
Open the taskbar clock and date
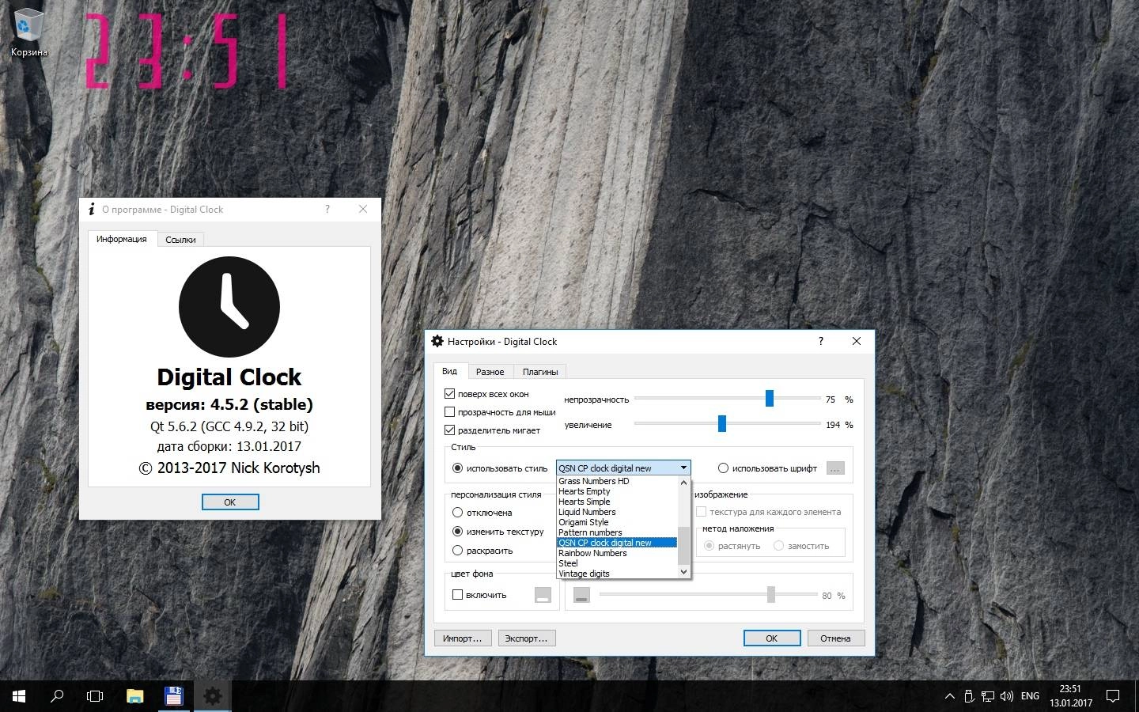1070,696
